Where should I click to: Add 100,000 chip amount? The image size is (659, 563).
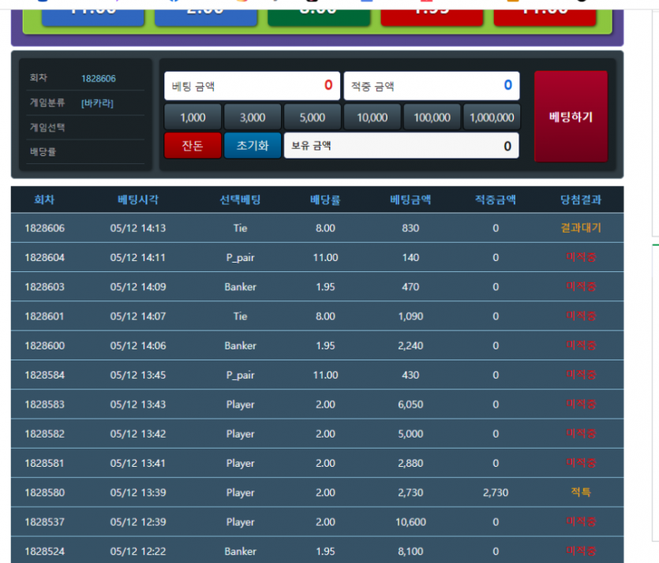tap(432, 117)
